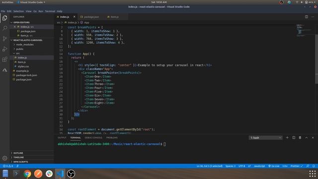Screen dimensions: 318x179
Task: Show the Problems panel tab
Action: pyautogui.click(x=112, y=138)
